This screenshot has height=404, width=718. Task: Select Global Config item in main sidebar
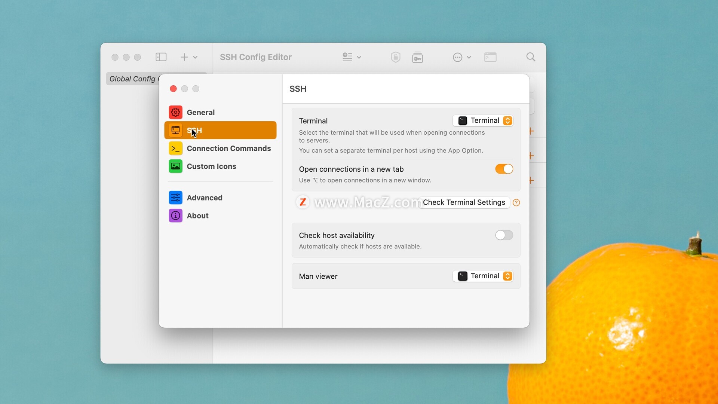click(132, 79)
